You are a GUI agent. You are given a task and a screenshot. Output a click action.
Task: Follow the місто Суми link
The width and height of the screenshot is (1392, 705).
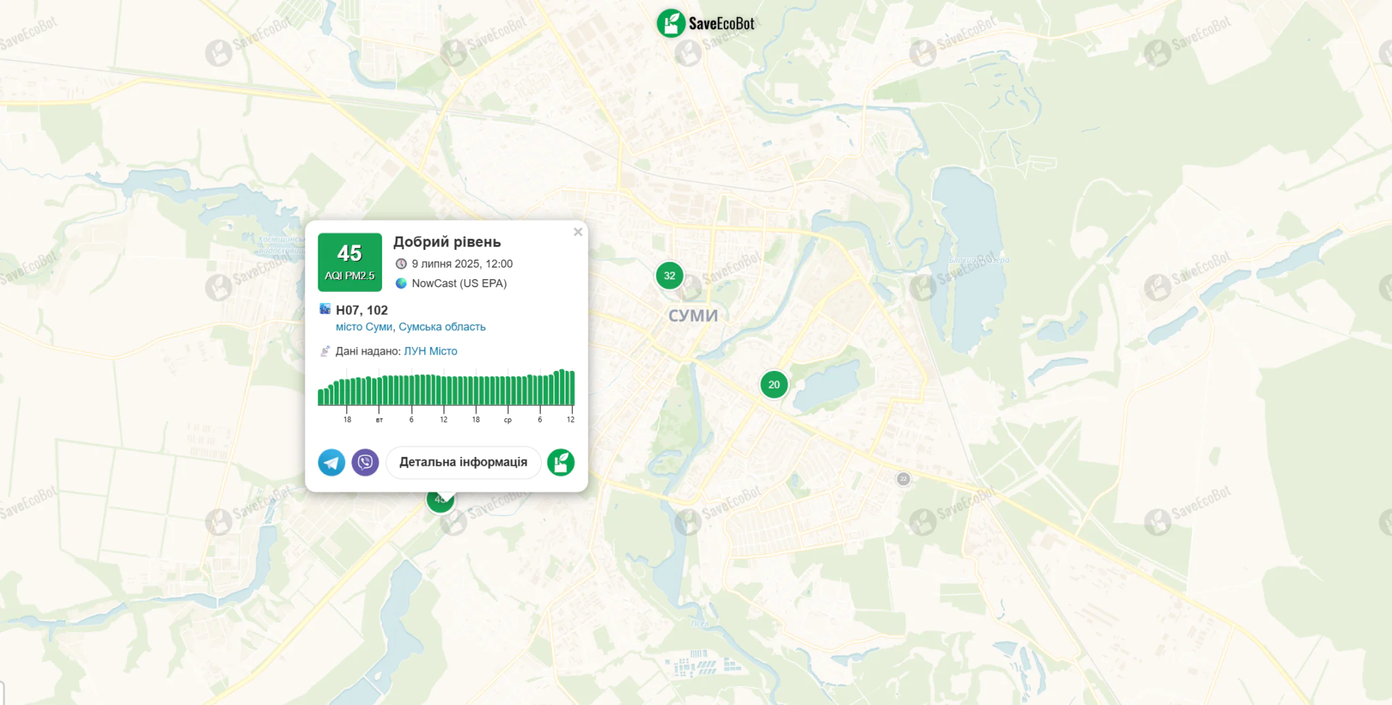(x=364, y=327)
